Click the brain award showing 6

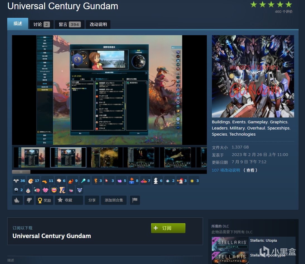pos(61,181)
